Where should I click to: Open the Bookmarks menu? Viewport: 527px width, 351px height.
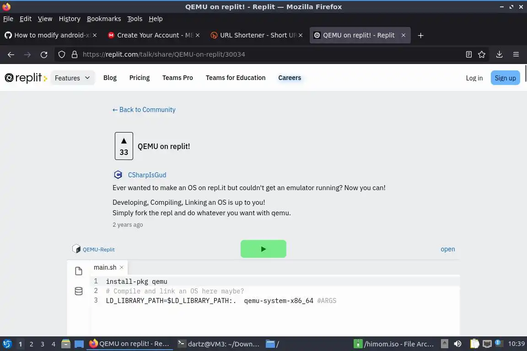click(104, 19)
